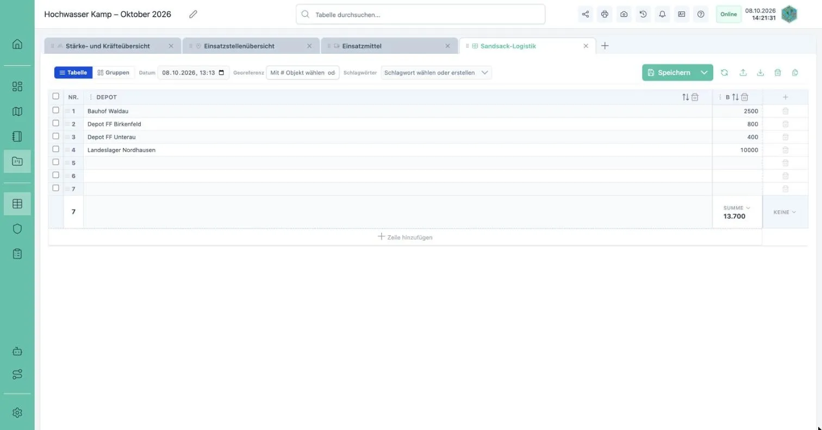The image size is (822, 430).
Task: Click the pencil icon to rename the title
Action: coord(193,15)
